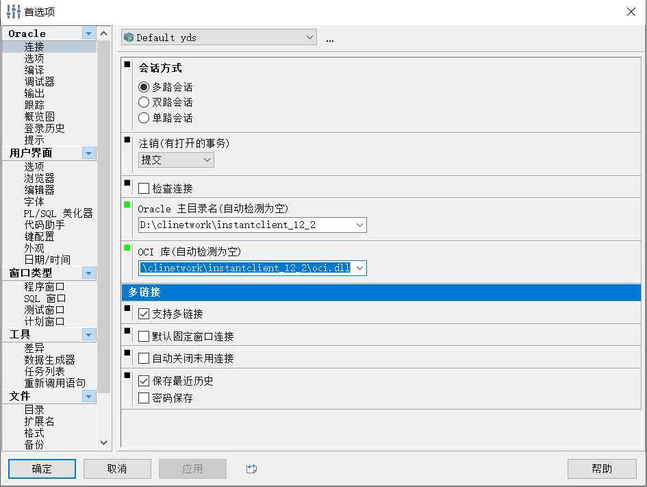Click the black marker next to 会话方式

[x=127, y=64]
